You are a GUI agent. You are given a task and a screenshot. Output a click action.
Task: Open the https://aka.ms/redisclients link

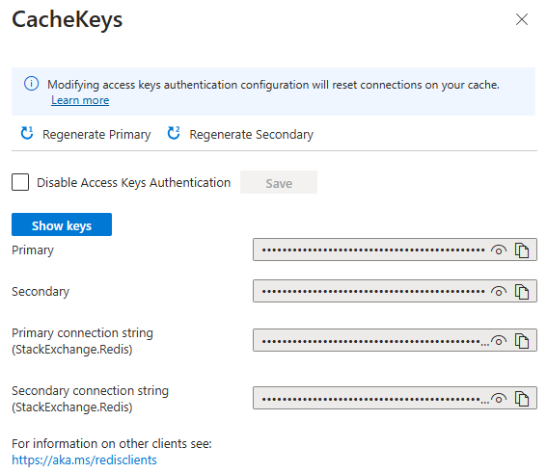pos(84,460)
